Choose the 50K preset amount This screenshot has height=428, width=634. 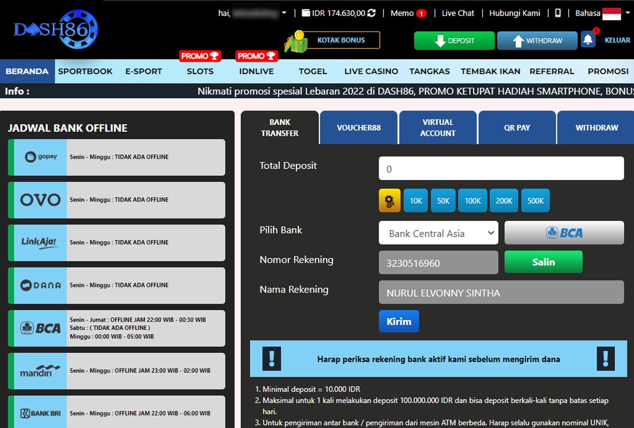click(443, 201)
